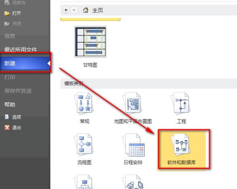Screen dimensions: 237x189
Task: Open the network devices category icon at bottom
Action: 133,182
